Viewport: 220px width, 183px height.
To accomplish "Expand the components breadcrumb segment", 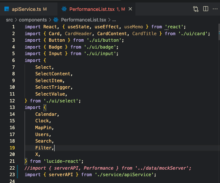I will click(x=33, y=20).
